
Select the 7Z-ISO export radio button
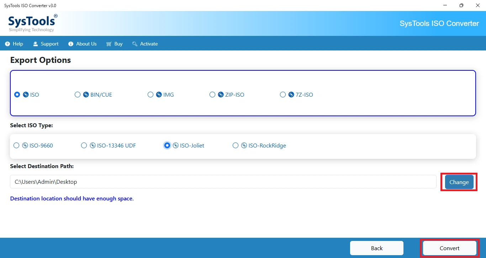point(283,95)
